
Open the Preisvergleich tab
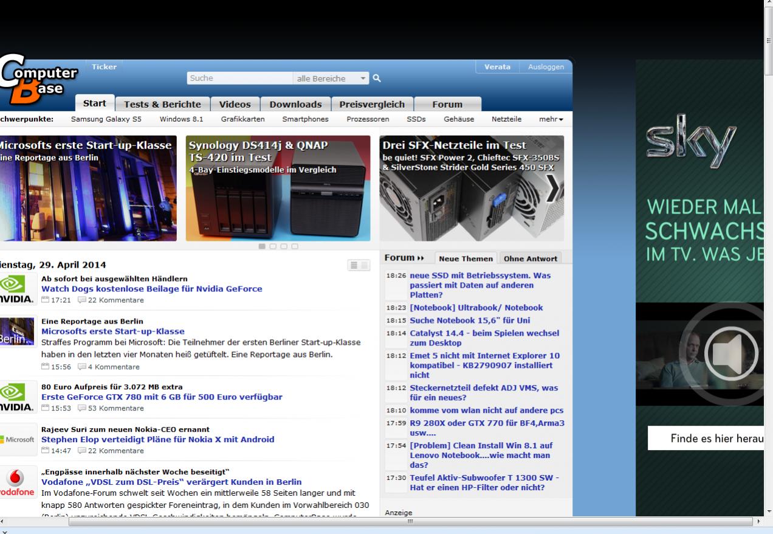point(372,105)
